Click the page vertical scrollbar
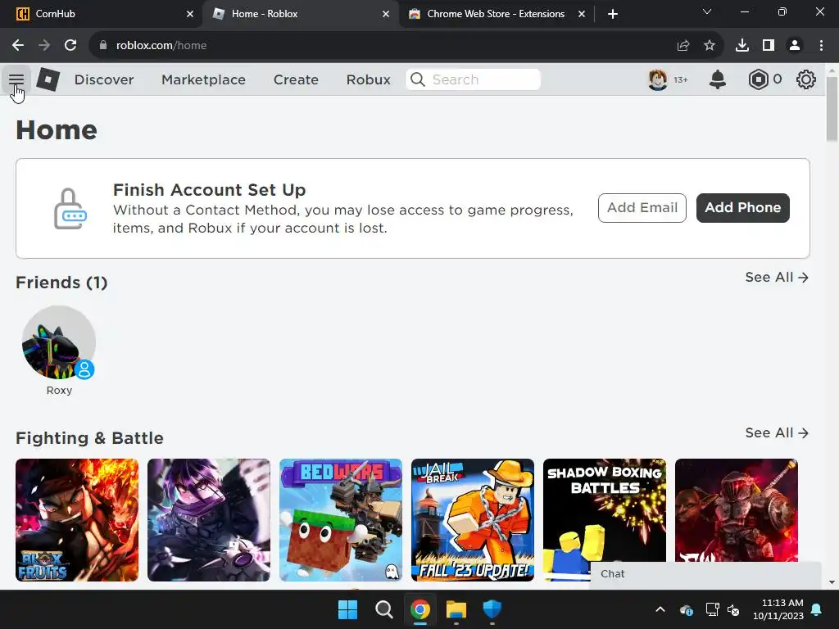Viewport: 839px width, 629px height. [832, 109]
